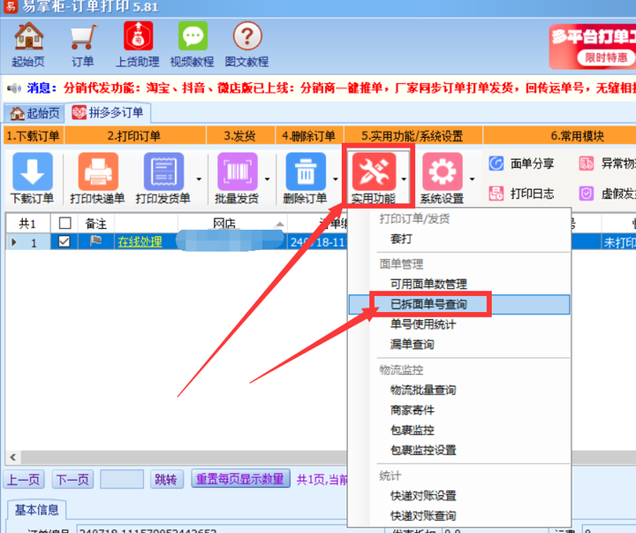
Task: Click the 虚假发货 shield icon
Action: (x=587, y=194)
